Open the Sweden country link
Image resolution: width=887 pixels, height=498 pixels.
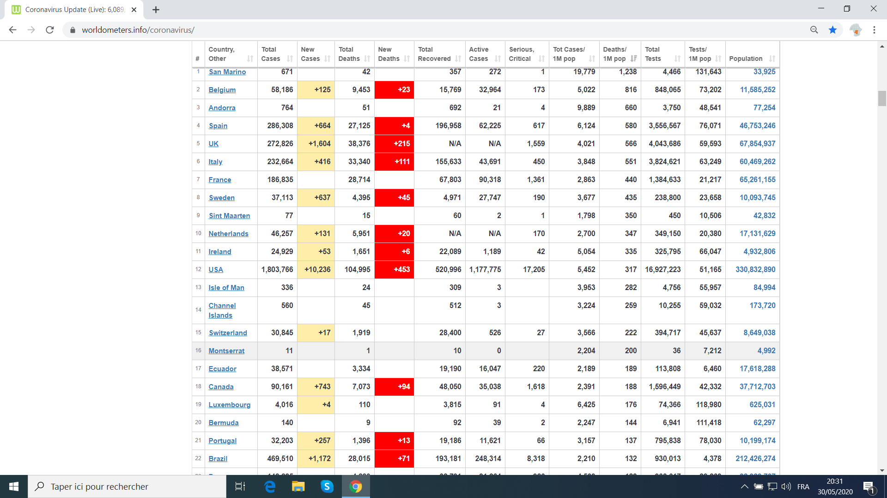click(x=222, y=198)
